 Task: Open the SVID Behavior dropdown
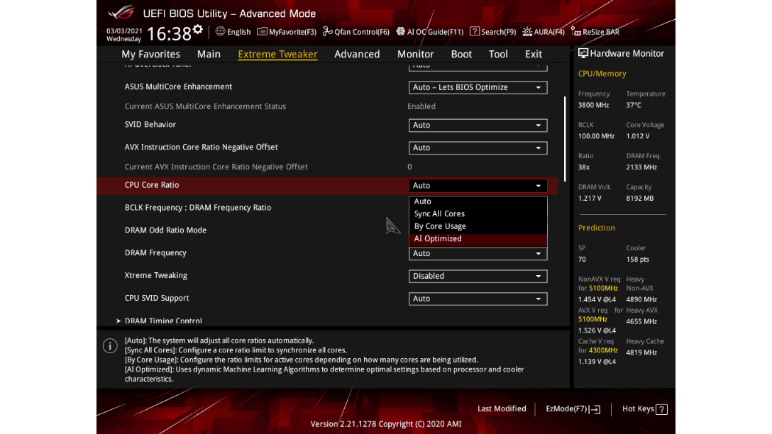(478, 125)
